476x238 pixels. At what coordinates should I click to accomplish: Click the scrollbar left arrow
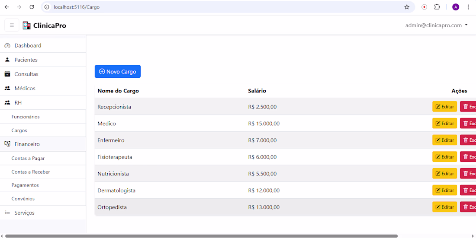pos(2,236)
